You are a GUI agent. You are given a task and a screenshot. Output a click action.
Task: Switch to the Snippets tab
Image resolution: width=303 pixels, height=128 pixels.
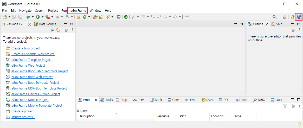[x=278, y=24]
